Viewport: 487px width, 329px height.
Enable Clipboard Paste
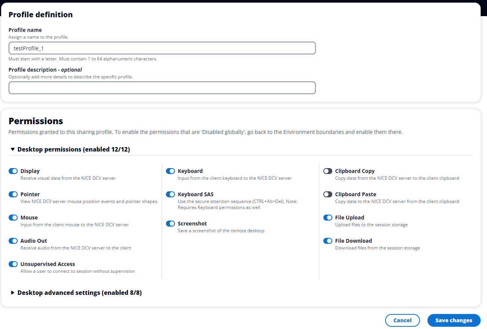328,194
